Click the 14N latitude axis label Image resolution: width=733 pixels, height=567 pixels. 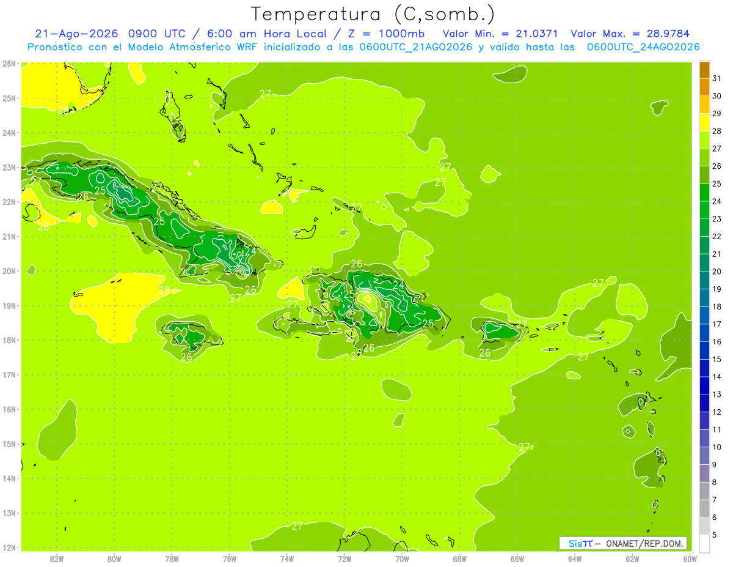click(x=9, y=478)
